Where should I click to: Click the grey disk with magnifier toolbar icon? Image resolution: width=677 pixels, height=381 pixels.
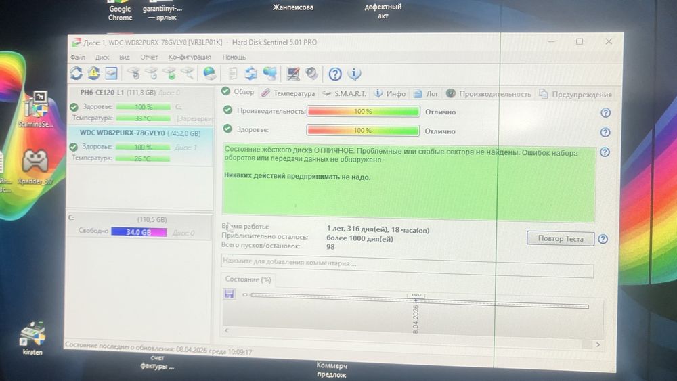click(x=188, y=73)
